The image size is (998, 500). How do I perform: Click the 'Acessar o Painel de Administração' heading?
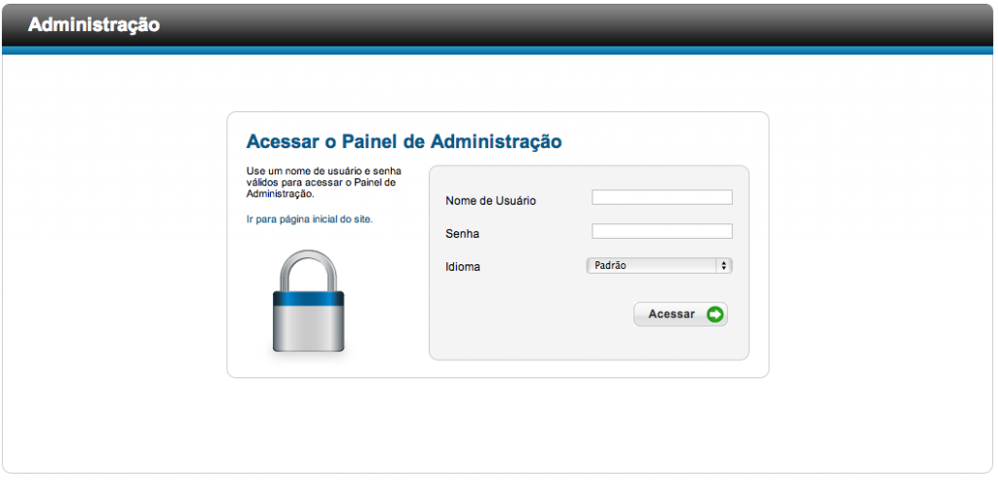[403, 141]
